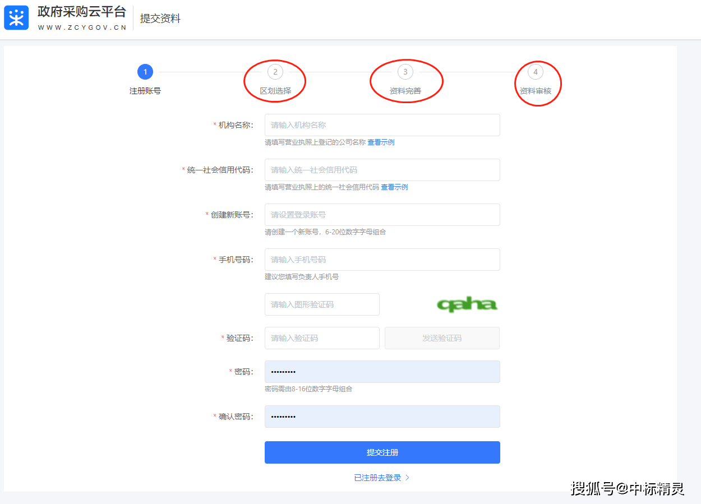Focus the 机构名称 input field
Screen dimensions: 701x504
tap(382, 125)
